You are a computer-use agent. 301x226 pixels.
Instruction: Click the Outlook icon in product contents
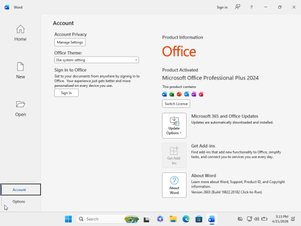tap(187, 94)
